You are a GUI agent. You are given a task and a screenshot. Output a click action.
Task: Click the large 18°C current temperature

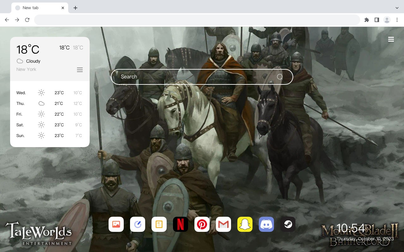coord(28,49)
